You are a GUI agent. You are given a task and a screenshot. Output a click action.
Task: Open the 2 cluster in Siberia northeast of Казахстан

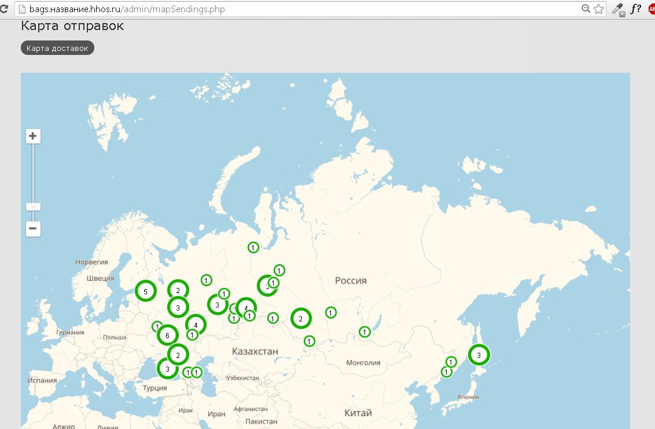(x=301, y=319)
